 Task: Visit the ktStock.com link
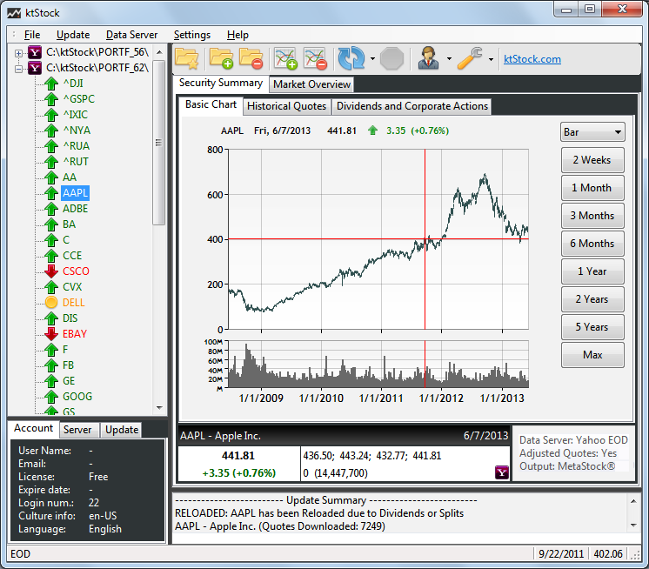click(532, 59)
